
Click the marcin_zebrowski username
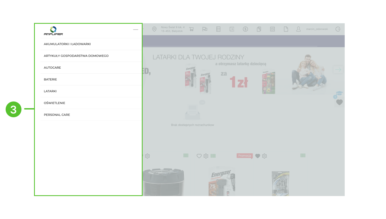[x=317, y=29]
